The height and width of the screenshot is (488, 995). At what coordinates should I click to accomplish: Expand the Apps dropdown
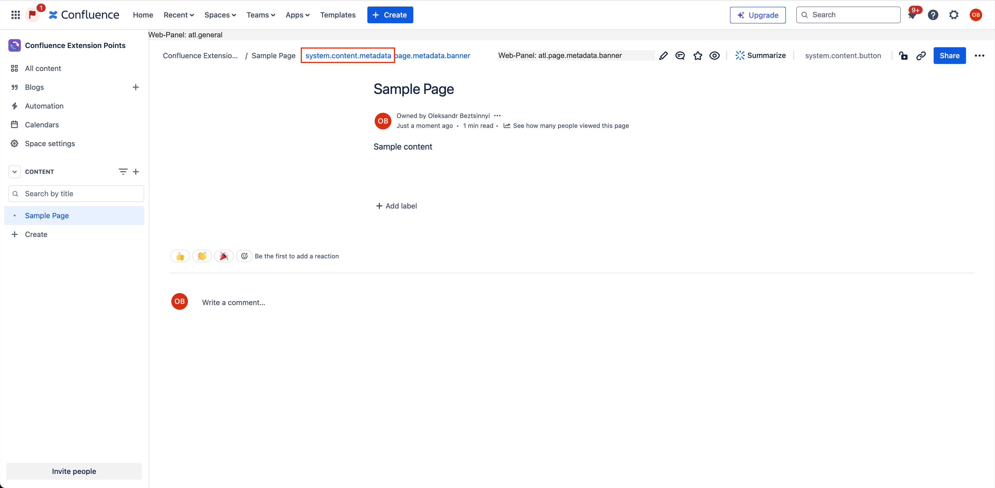tap(297, 15)
